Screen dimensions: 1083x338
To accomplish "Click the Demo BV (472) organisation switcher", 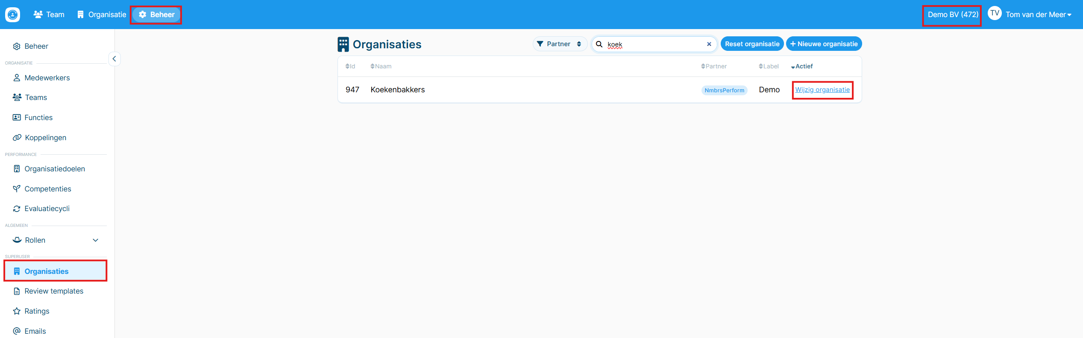I will (953, 15).
